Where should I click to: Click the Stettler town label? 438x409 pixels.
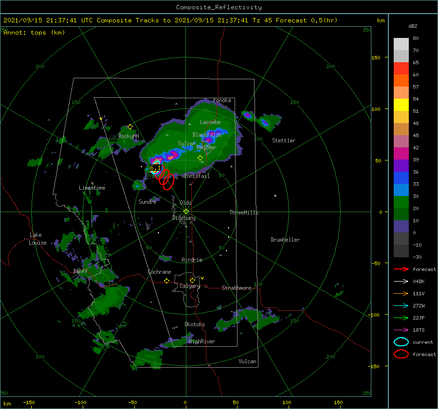[284, 141]
